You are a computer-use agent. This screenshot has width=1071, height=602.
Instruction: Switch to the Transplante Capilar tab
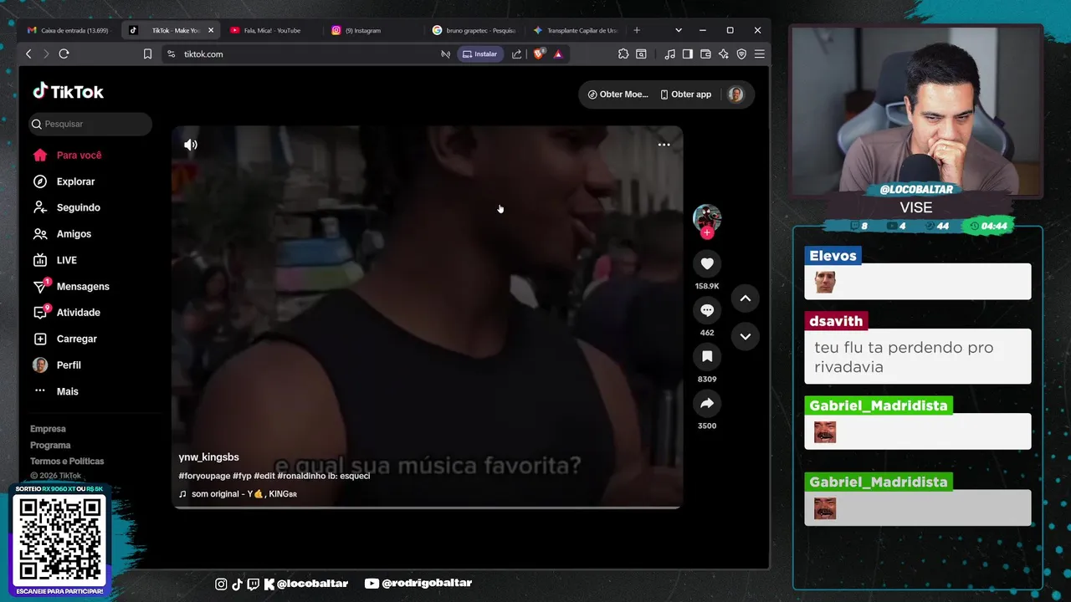[576, 30]
